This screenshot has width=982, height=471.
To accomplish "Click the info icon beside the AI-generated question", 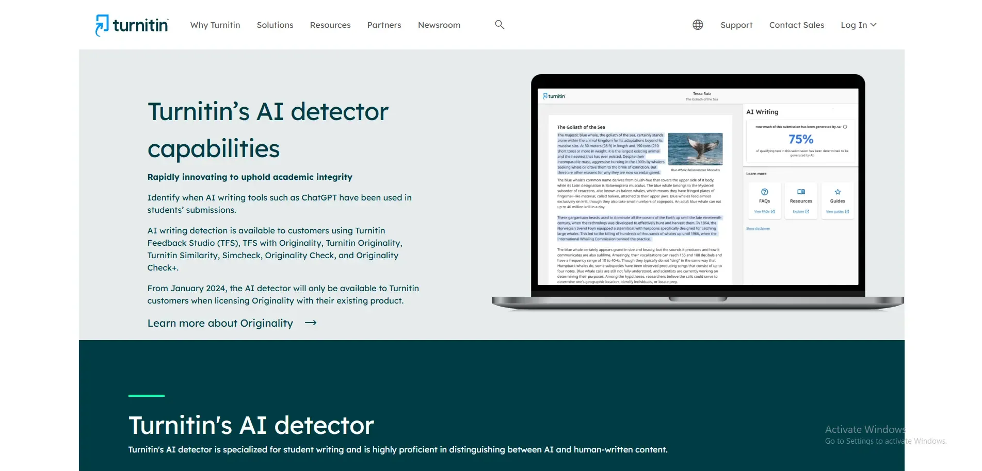I will click(x=845, y=127).
